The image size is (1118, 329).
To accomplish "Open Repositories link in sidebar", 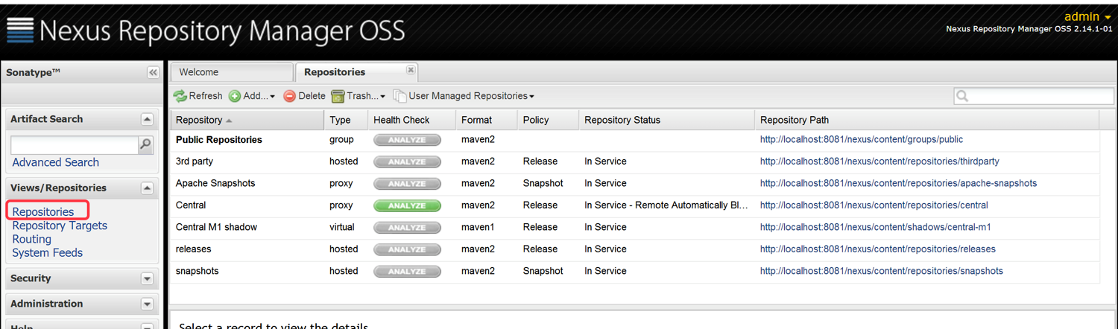I will coord(43,212).
